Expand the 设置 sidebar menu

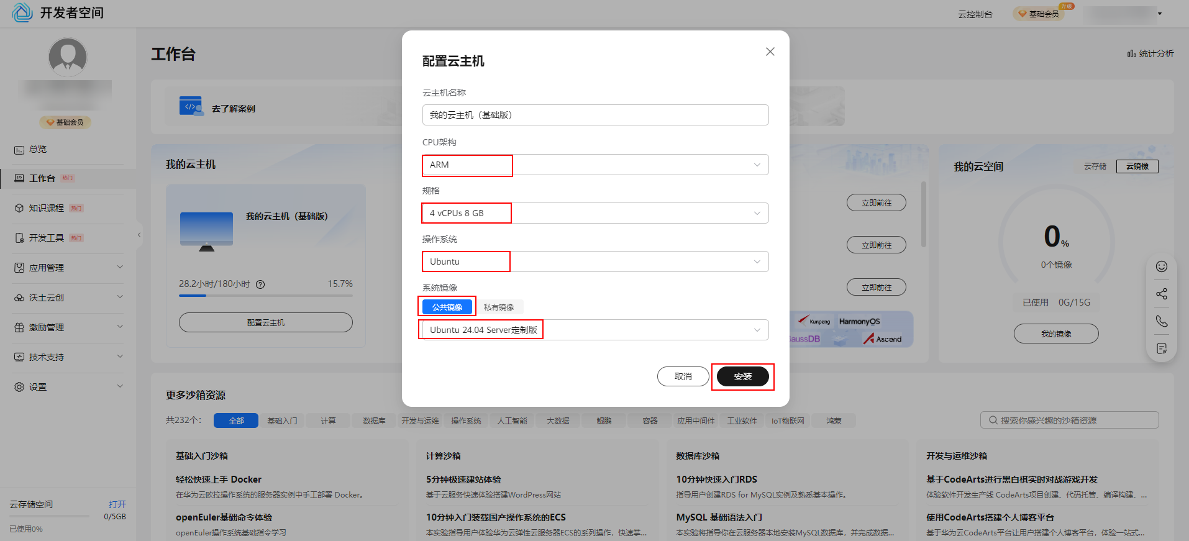click(120, 386)
